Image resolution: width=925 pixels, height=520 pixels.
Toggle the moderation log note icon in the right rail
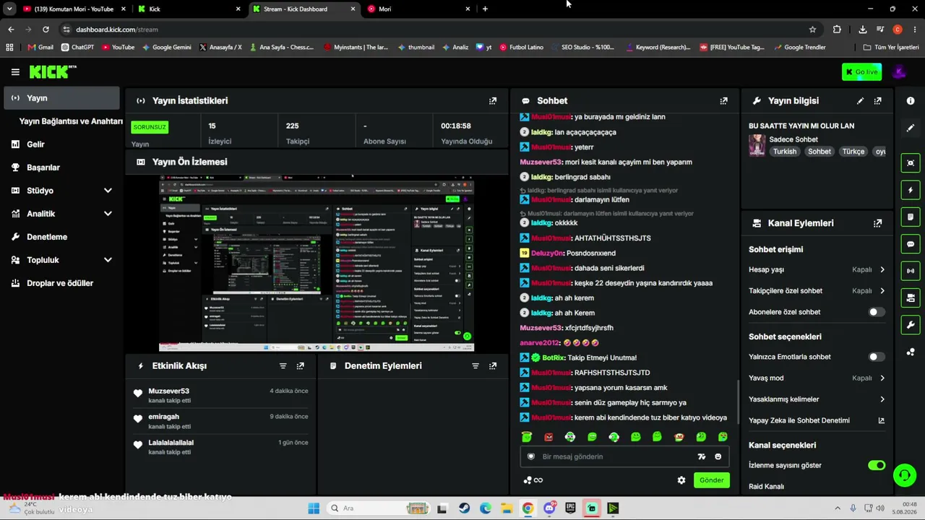911,217
